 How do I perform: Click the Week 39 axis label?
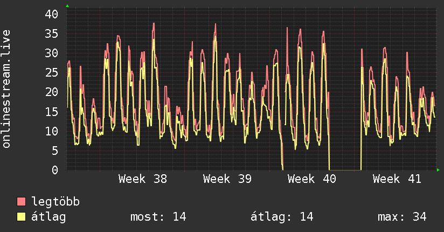click(x=227, y=179)
